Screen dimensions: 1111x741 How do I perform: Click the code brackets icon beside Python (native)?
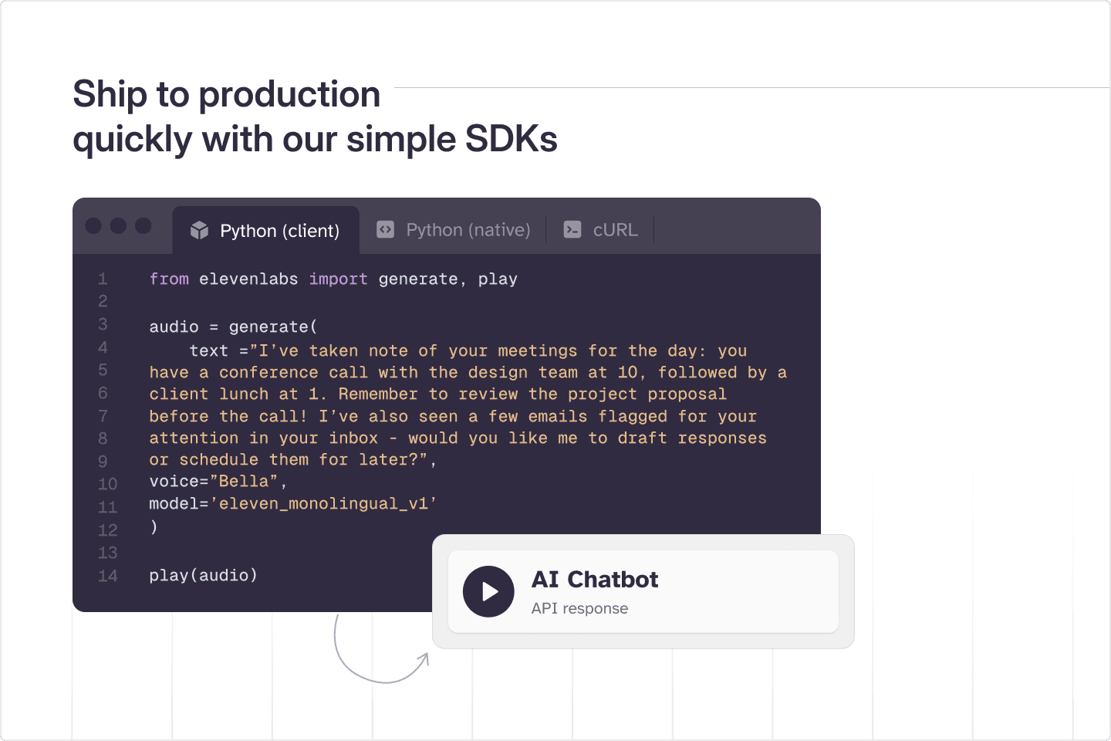pos(385,229)
